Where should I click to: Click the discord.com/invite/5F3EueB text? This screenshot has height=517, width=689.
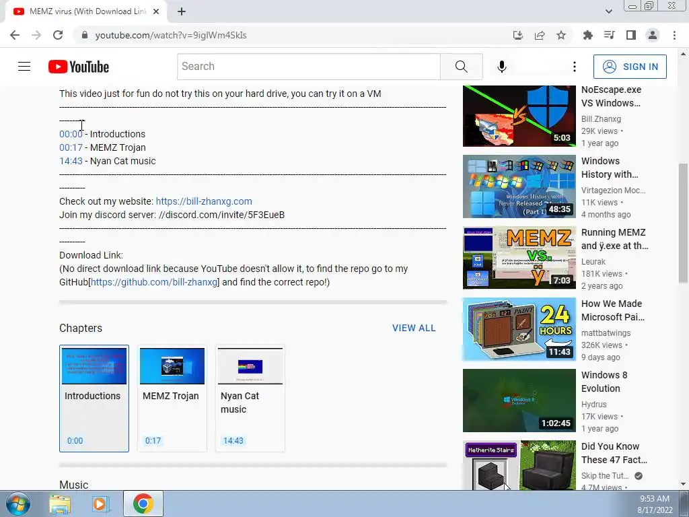[x=221, y=215]
